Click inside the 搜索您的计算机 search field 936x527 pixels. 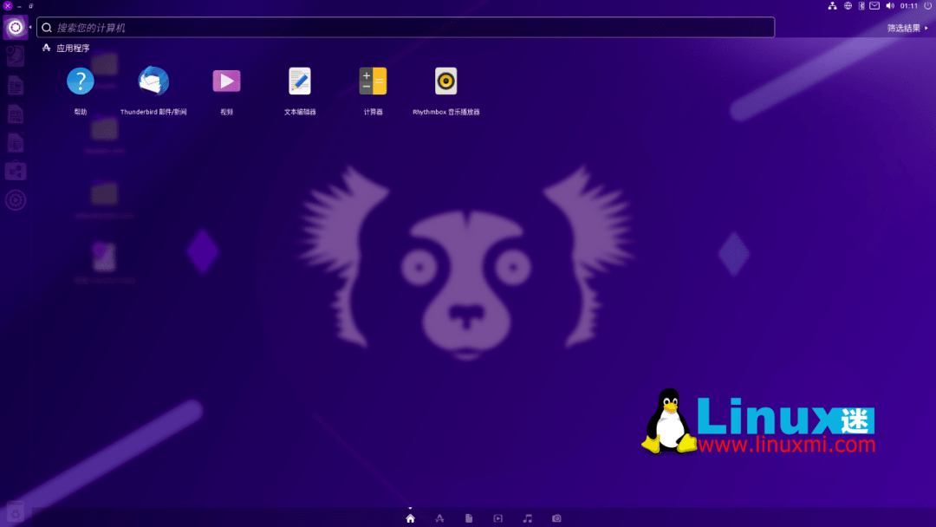347,27
